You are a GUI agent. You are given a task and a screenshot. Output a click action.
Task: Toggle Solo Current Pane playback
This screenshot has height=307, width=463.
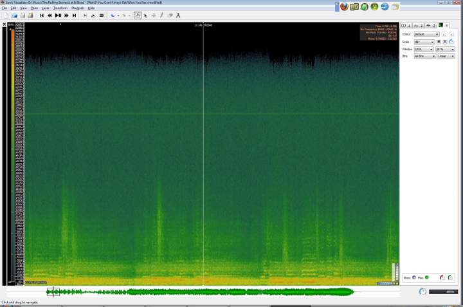click(x=102, y=15)
